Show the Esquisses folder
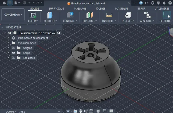The image size is (173, 113). (x=14, y=58)
